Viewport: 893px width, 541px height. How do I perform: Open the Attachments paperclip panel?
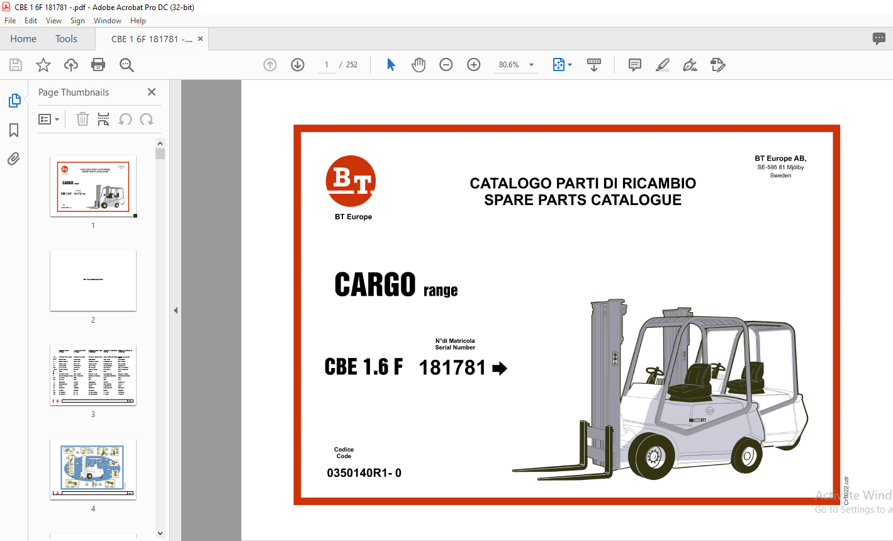(x=14, y=159)
